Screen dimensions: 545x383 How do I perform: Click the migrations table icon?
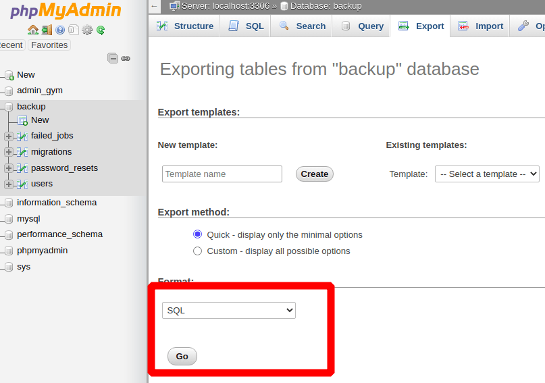click(22, 152)
